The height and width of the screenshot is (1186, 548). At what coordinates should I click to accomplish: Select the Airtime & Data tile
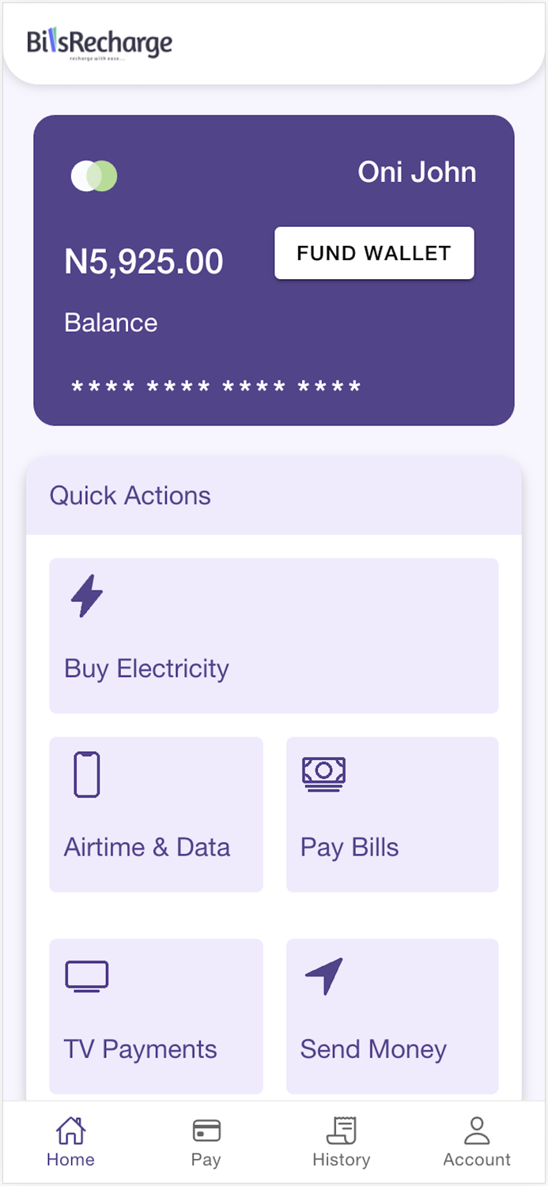[156, 814]
